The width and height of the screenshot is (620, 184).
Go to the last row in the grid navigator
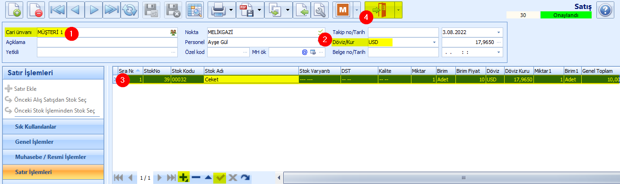click(172, 177)
